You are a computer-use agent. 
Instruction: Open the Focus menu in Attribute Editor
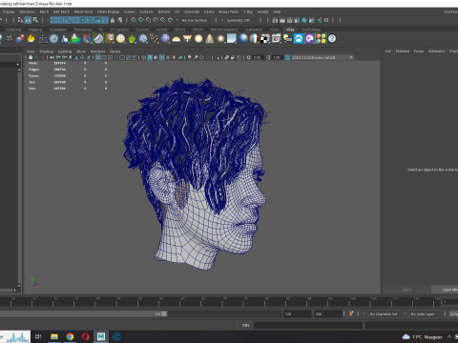tap(419, 51)
